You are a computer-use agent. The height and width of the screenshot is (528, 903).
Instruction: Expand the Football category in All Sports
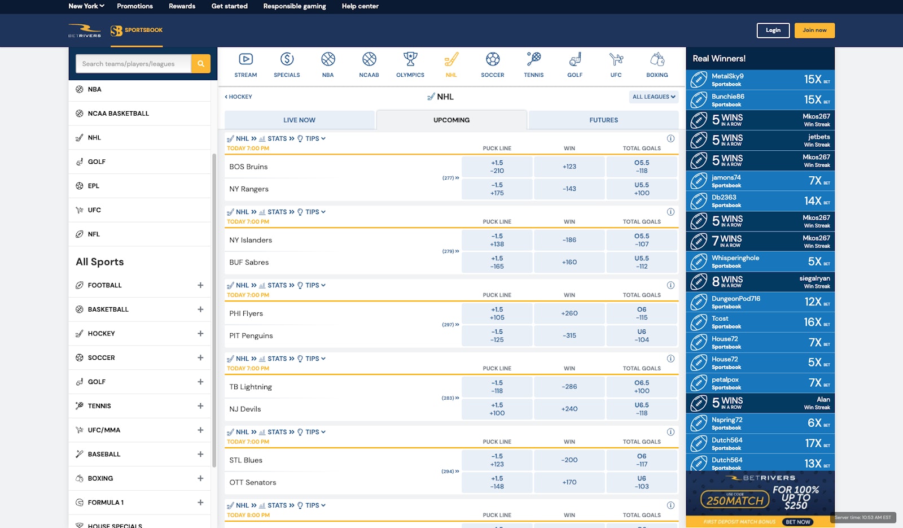200,285
